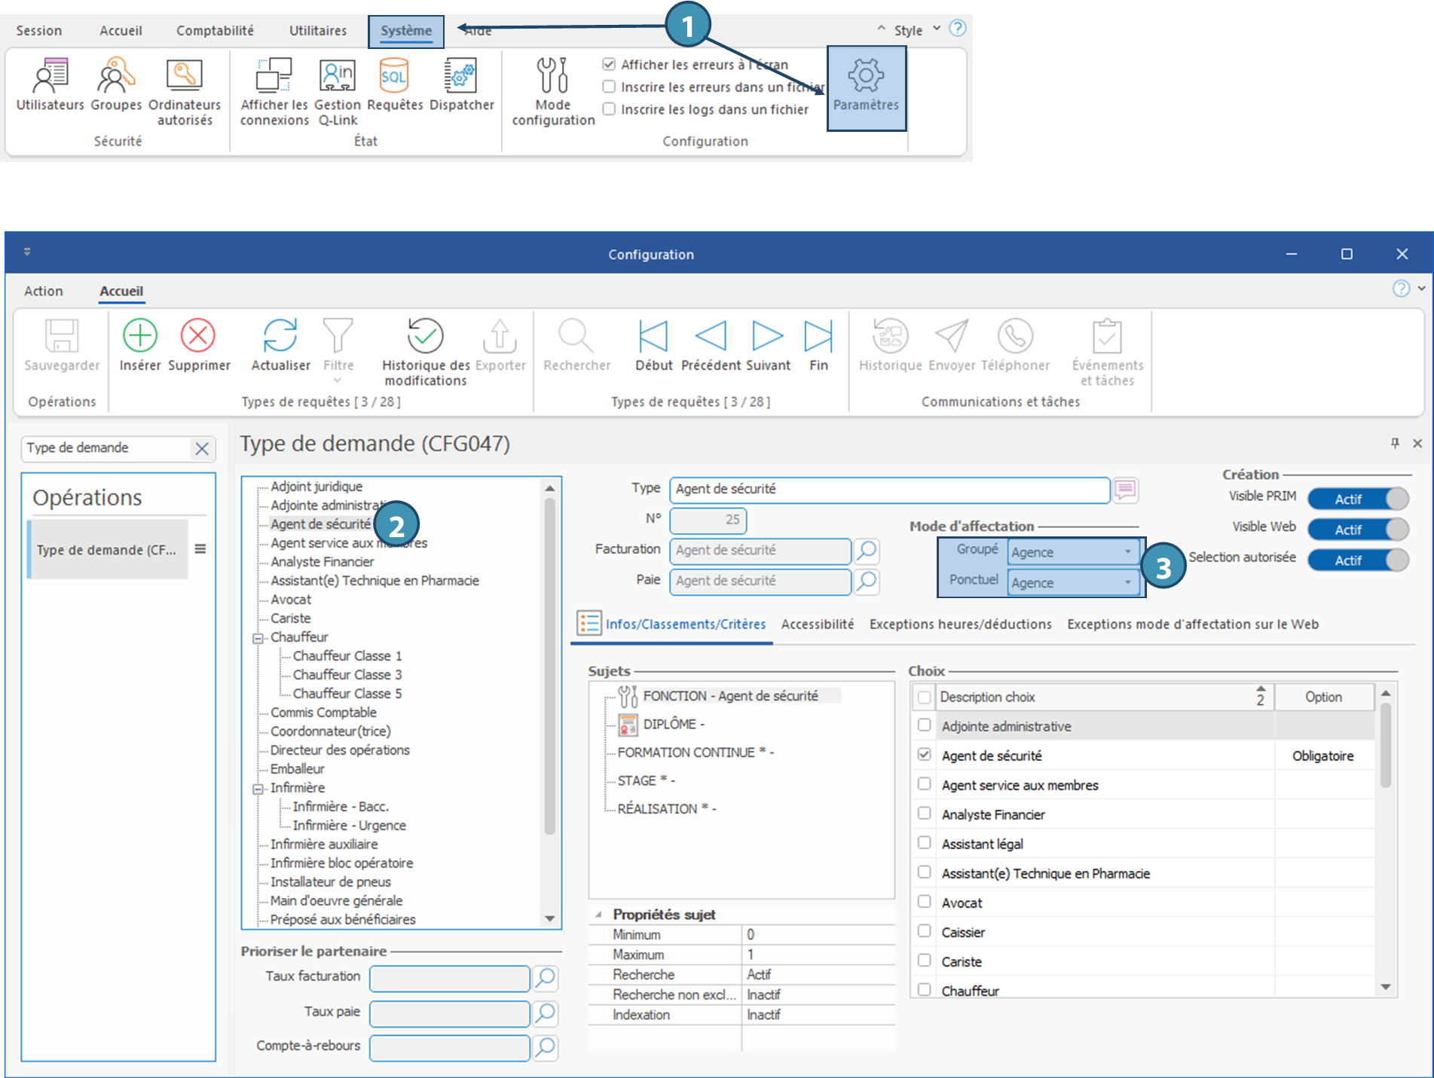The width and height of the screenshot is (1434, 1078).
Task: Select the Type de demande operations entry
Action: click(106, 550)
